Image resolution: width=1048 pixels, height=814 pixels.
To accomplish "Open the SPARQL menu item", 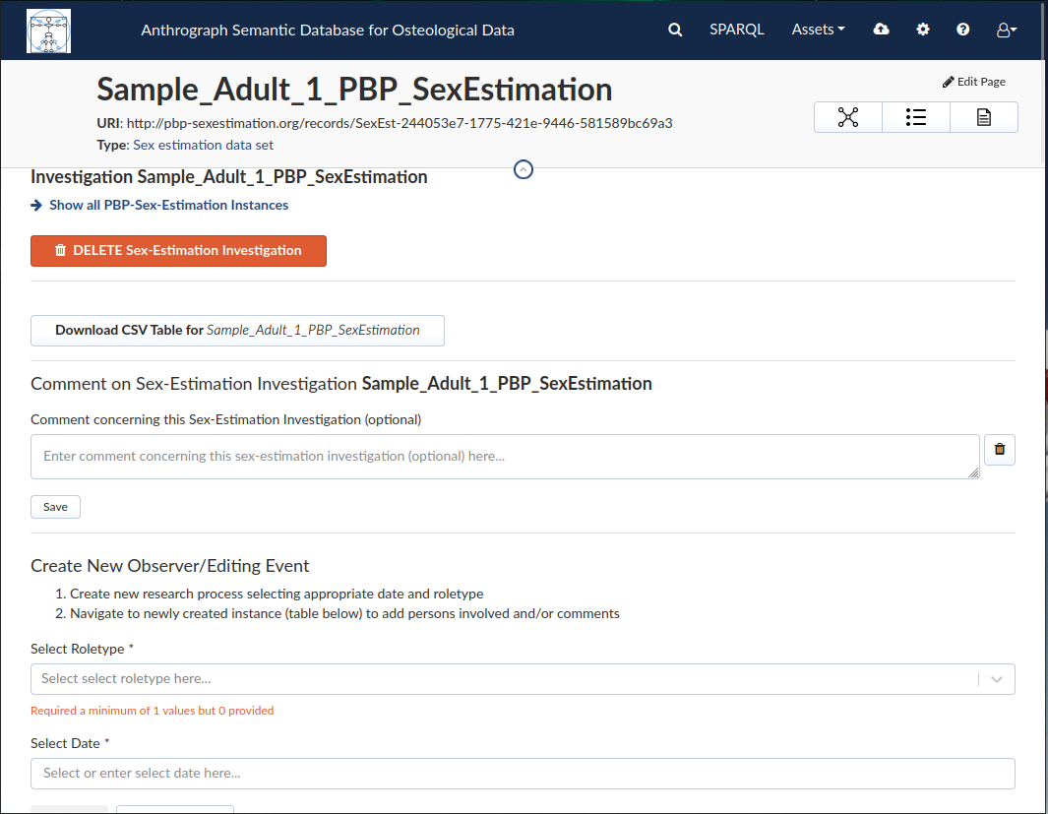I will (736, 30).
